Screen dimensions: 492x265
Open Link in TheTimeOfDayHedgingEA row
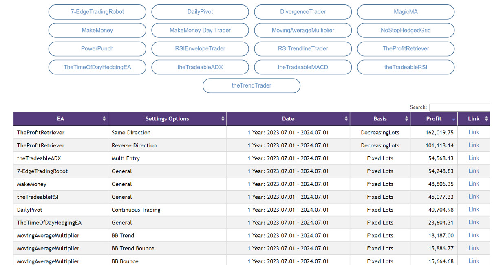(x=474, y=222)
